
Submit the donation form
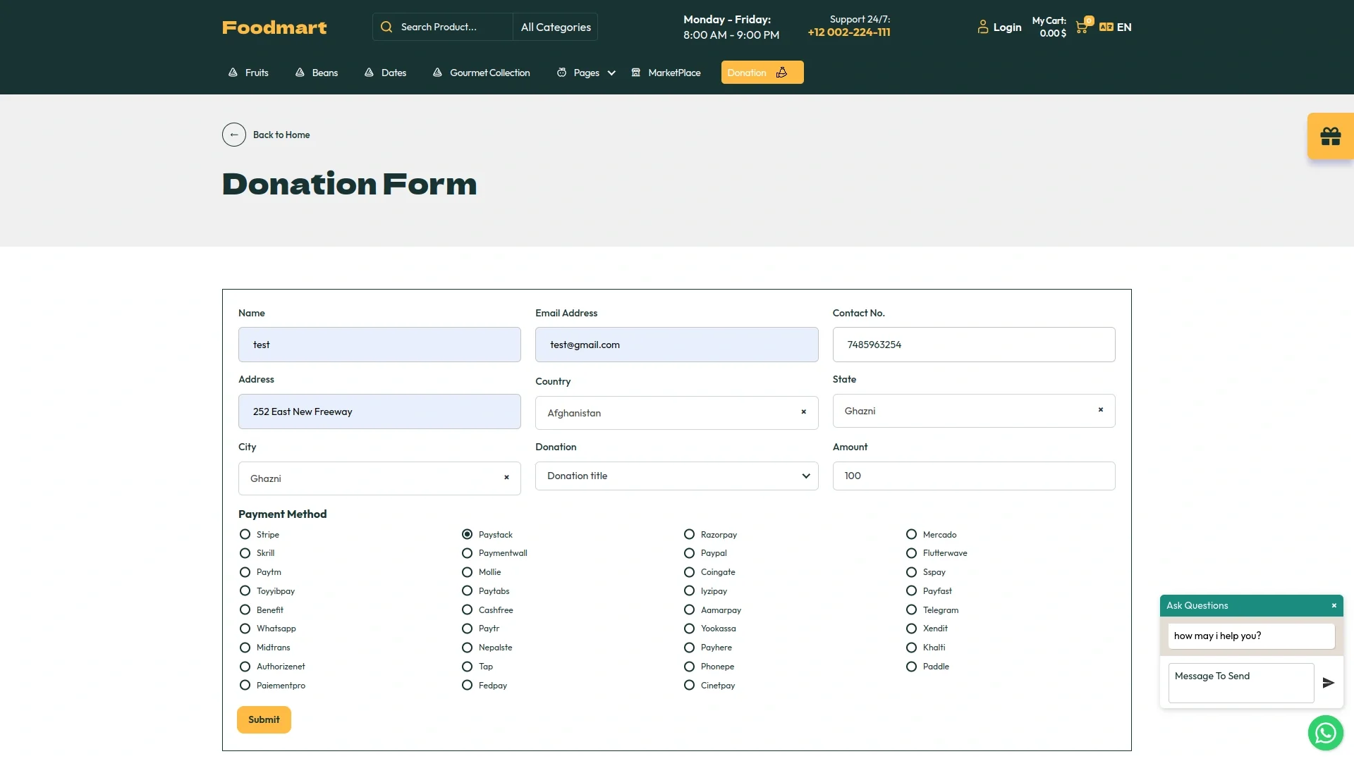coord(264,719)
